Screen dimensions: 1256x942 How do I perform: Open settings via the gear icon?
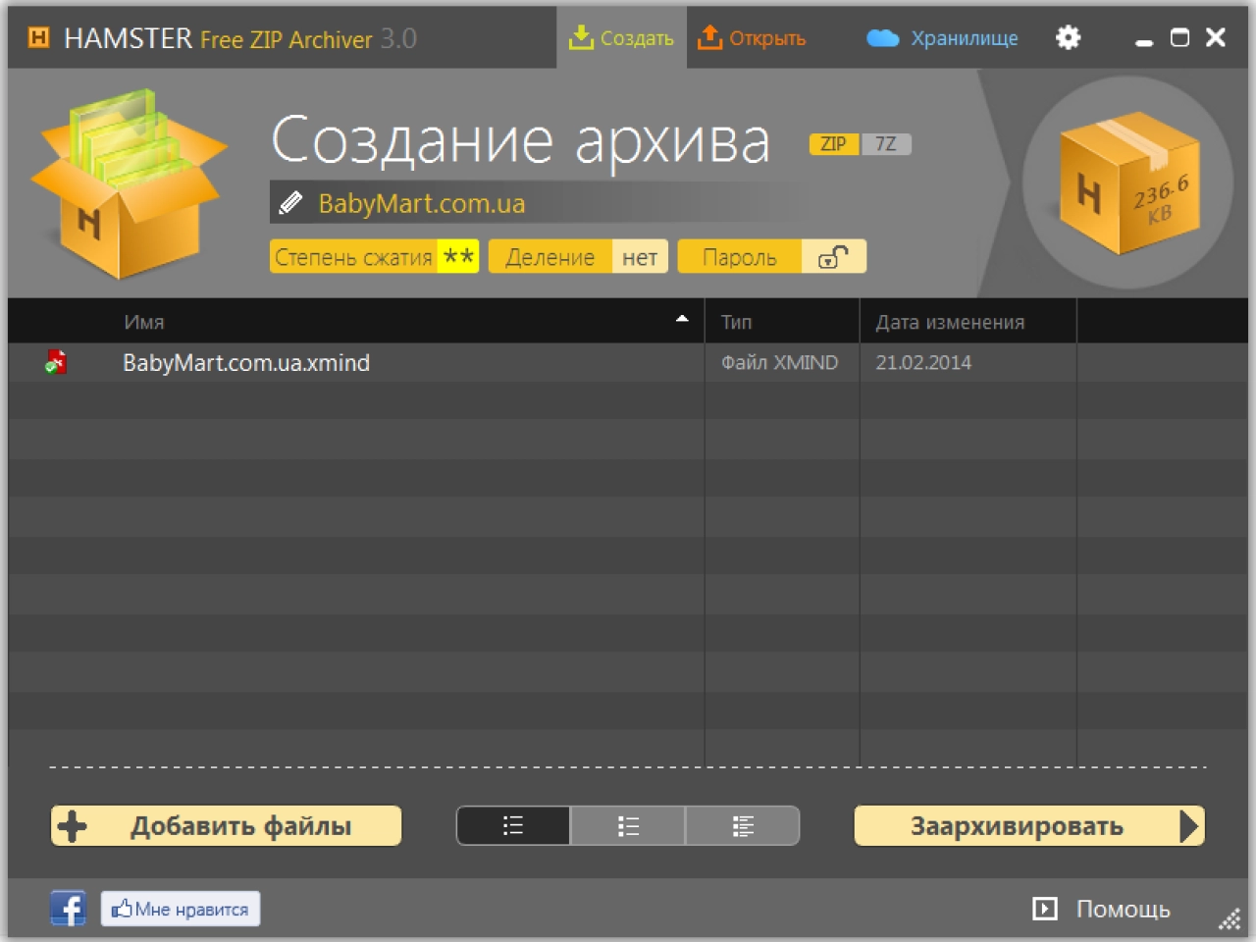1068,37
